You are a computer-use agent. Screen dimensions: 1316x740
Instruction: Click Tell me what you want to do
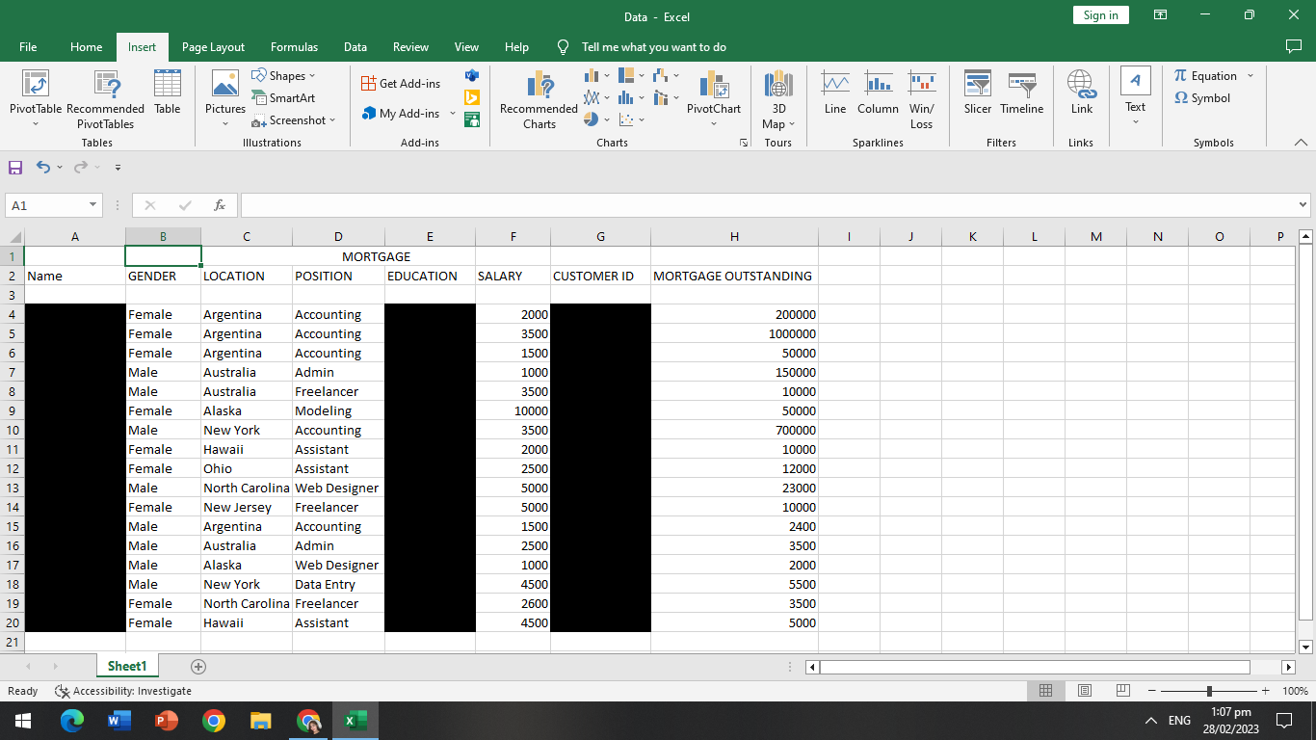tap(654, 46)
